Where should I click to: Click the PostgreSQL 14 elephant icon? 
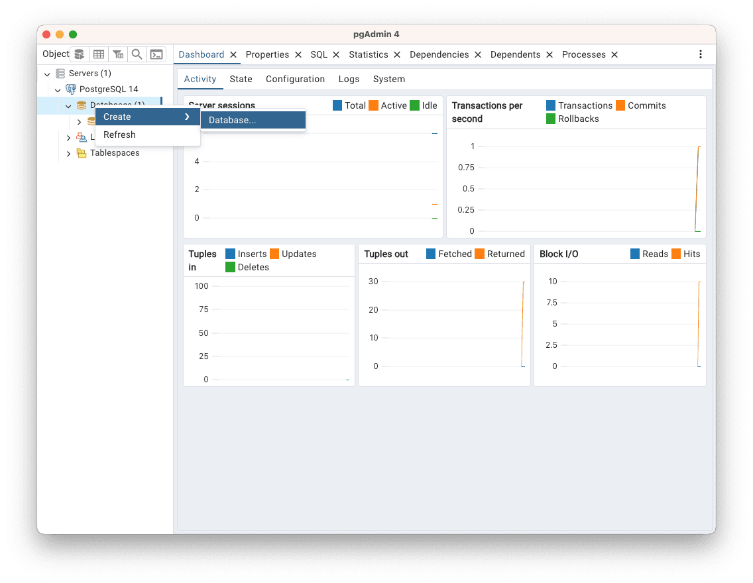click(x=70, y=89)
